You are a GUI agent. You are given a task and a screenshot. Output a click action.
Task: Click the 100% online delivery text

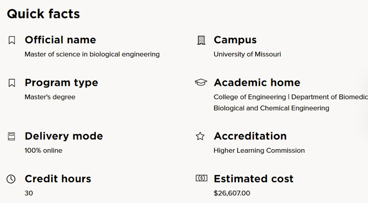(x=43, y=150)
